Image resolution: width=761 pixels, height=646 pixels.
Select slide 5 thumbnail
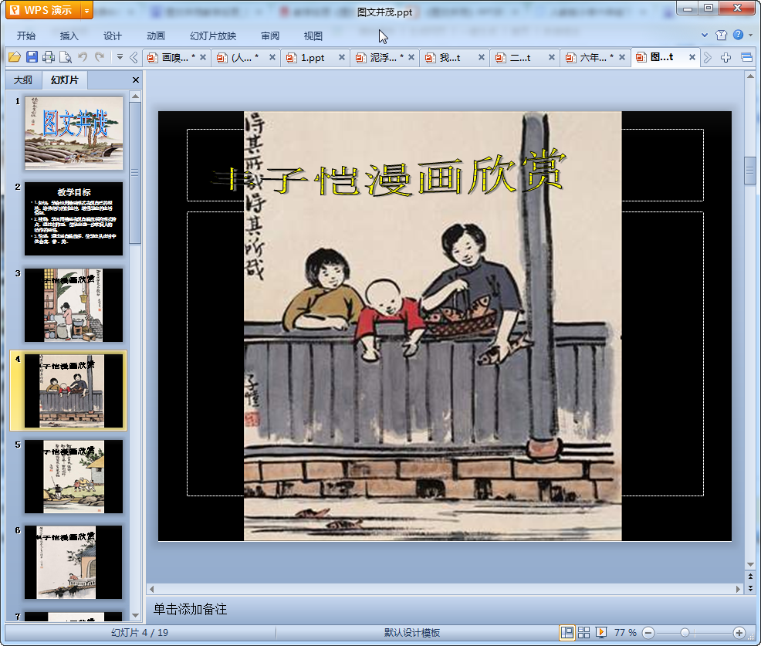tap(74, 477)
